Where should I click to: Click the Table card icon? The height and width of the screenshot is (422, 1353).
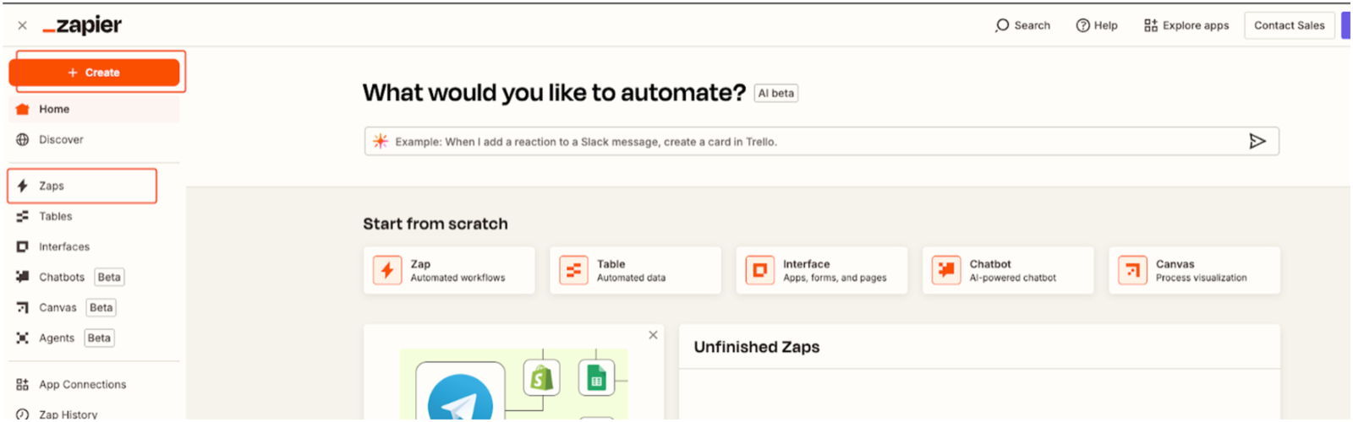click(x=573, y=271)
